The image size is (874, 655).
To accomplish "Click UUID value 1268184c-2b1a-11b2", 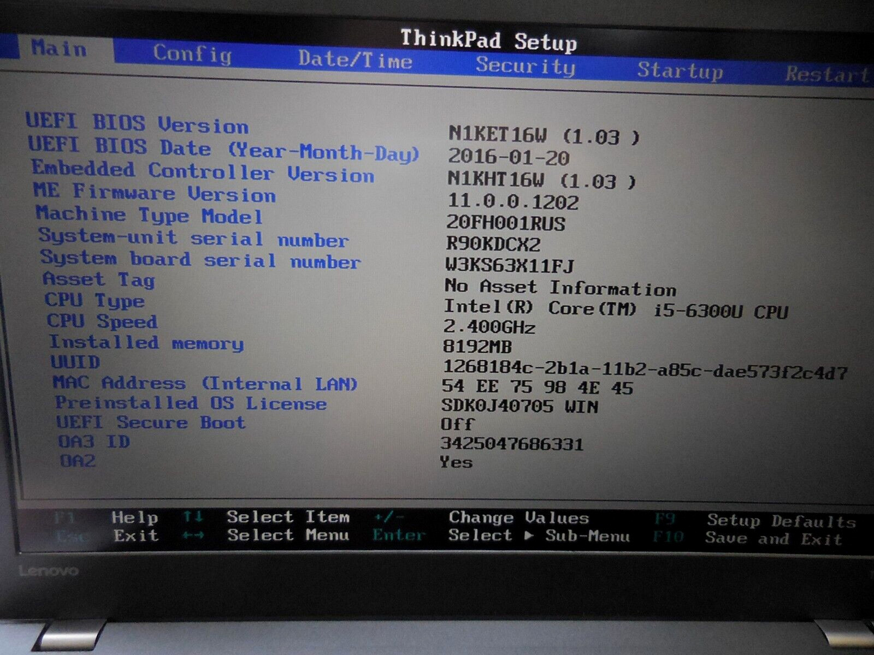I will coord(645,370).
